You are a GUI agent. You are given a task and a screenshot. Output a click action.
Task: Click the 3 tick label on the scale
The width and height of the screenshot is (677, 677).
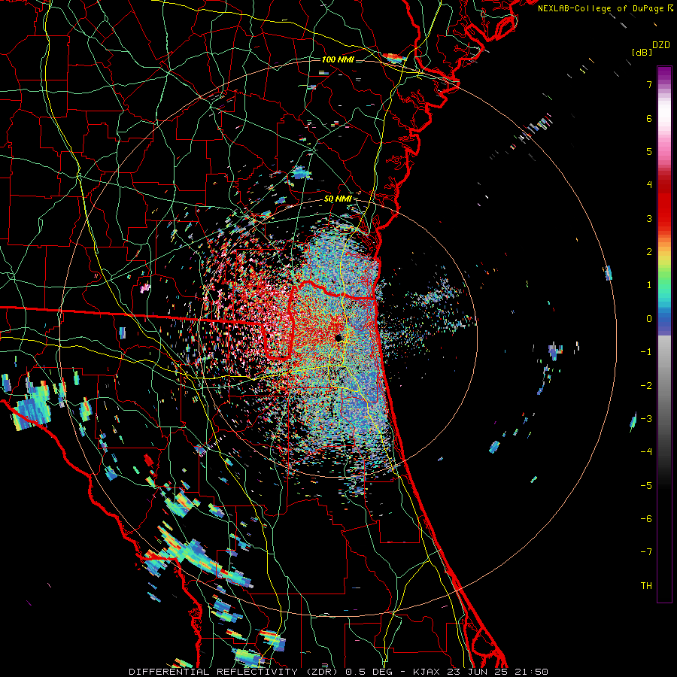(649, 218)
